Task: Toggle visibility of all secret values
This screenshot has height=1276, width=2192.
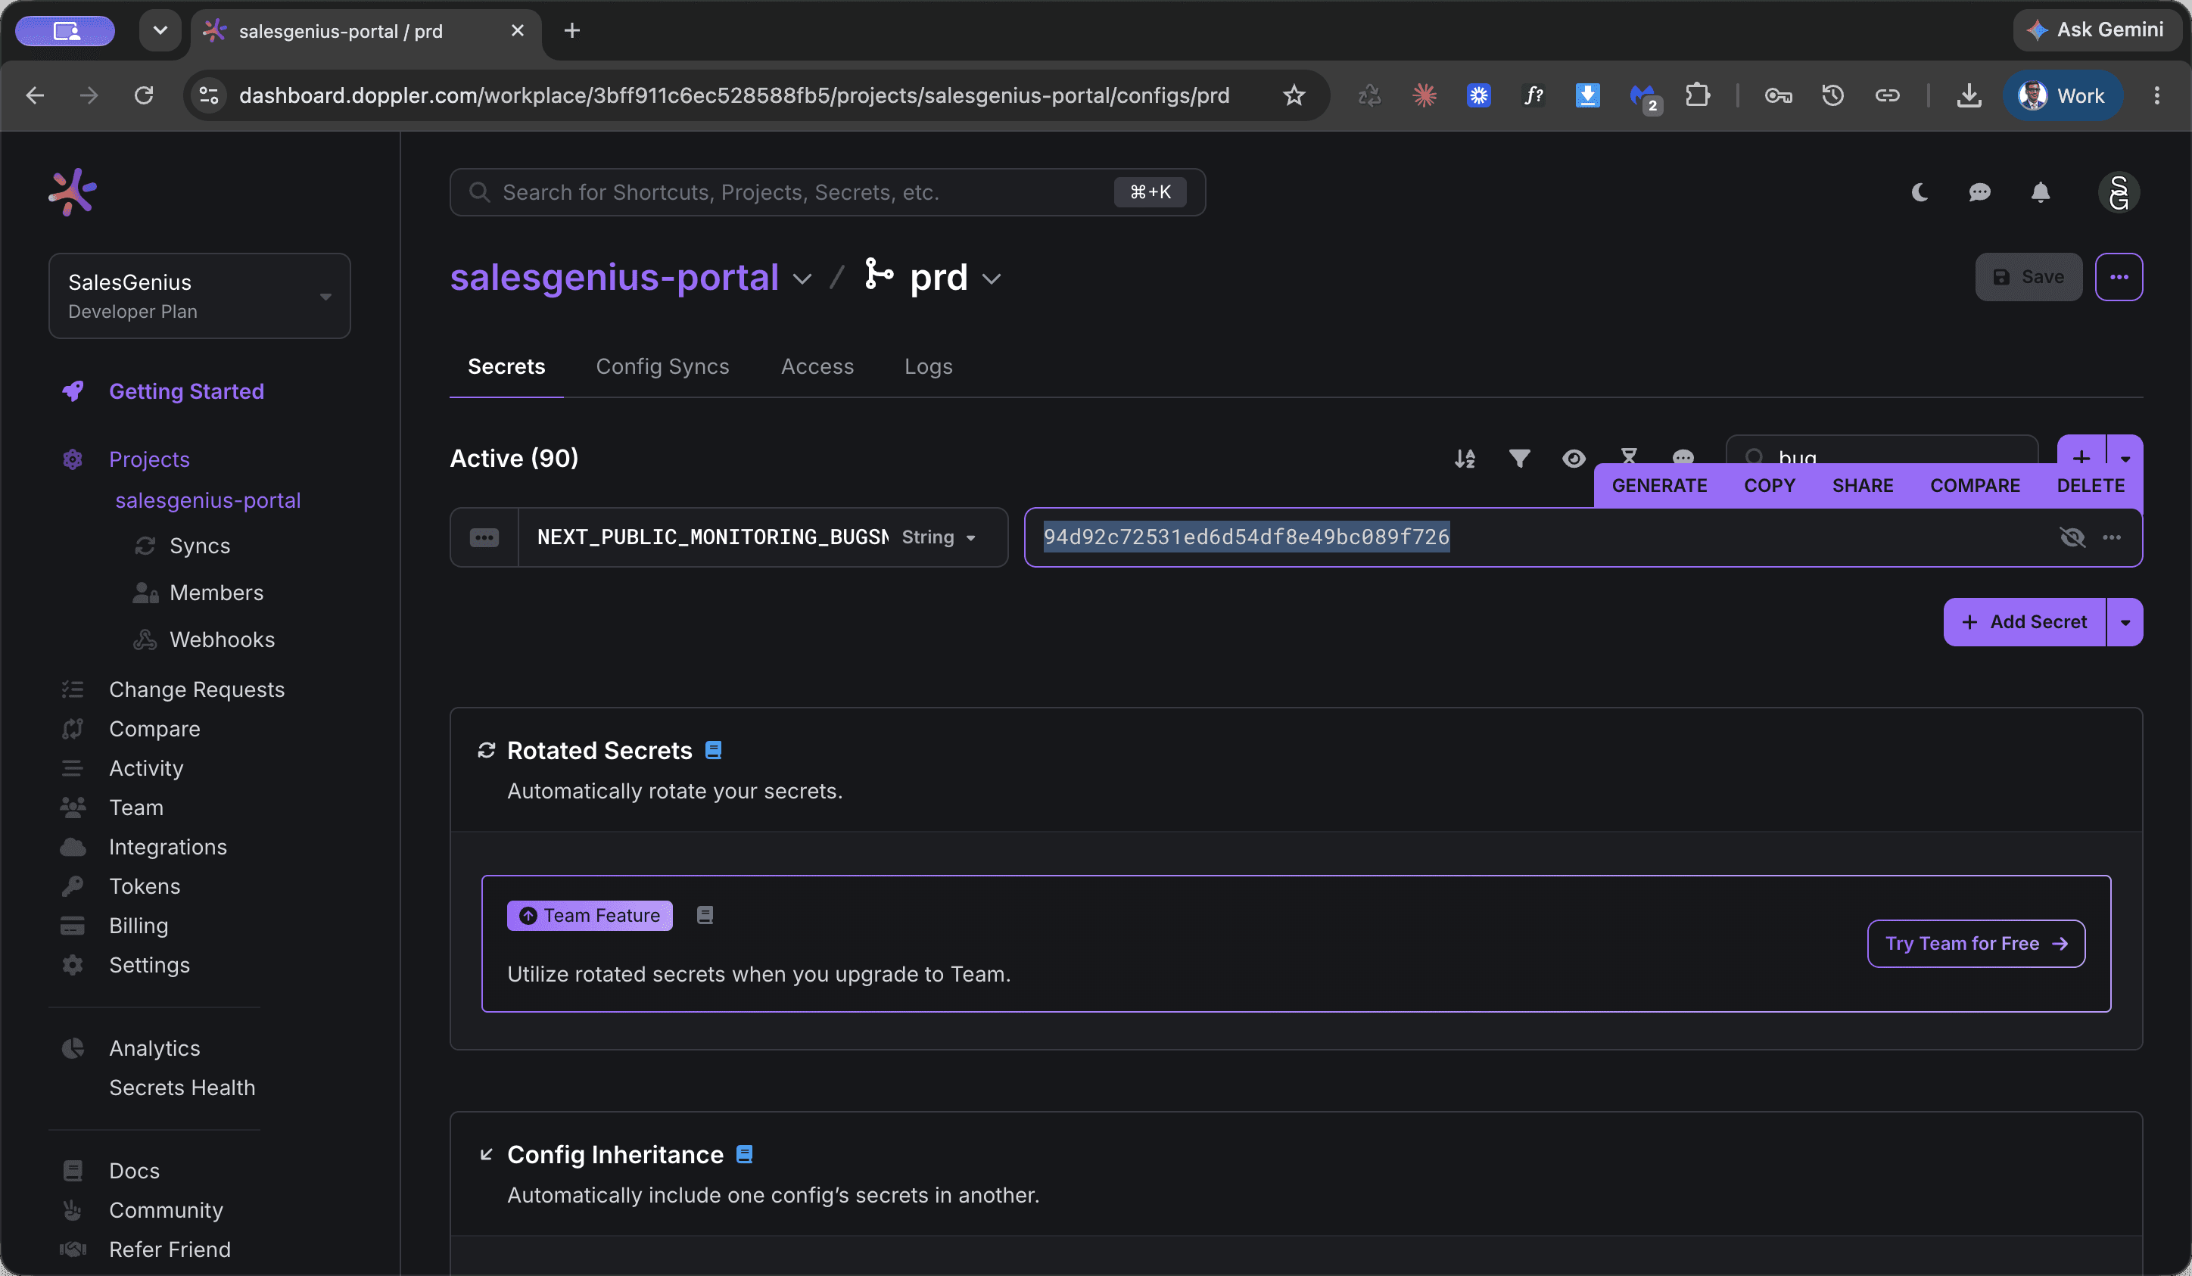Action: [1574, 459]
